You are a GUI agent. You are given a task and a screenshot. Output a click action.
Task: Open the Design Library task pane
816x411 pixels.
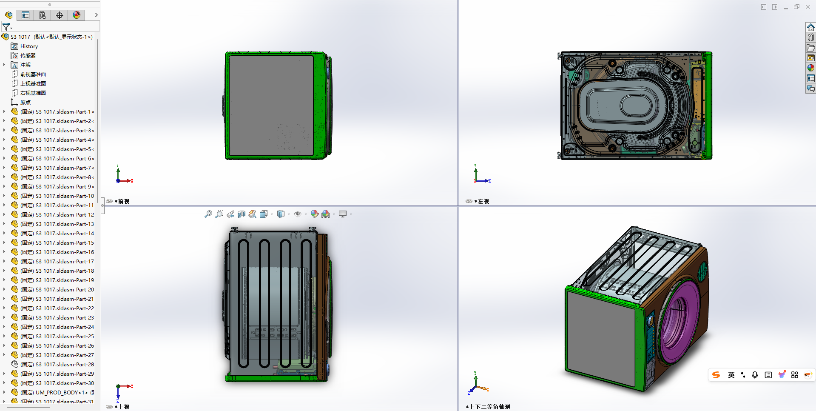[x=811, y=37]
